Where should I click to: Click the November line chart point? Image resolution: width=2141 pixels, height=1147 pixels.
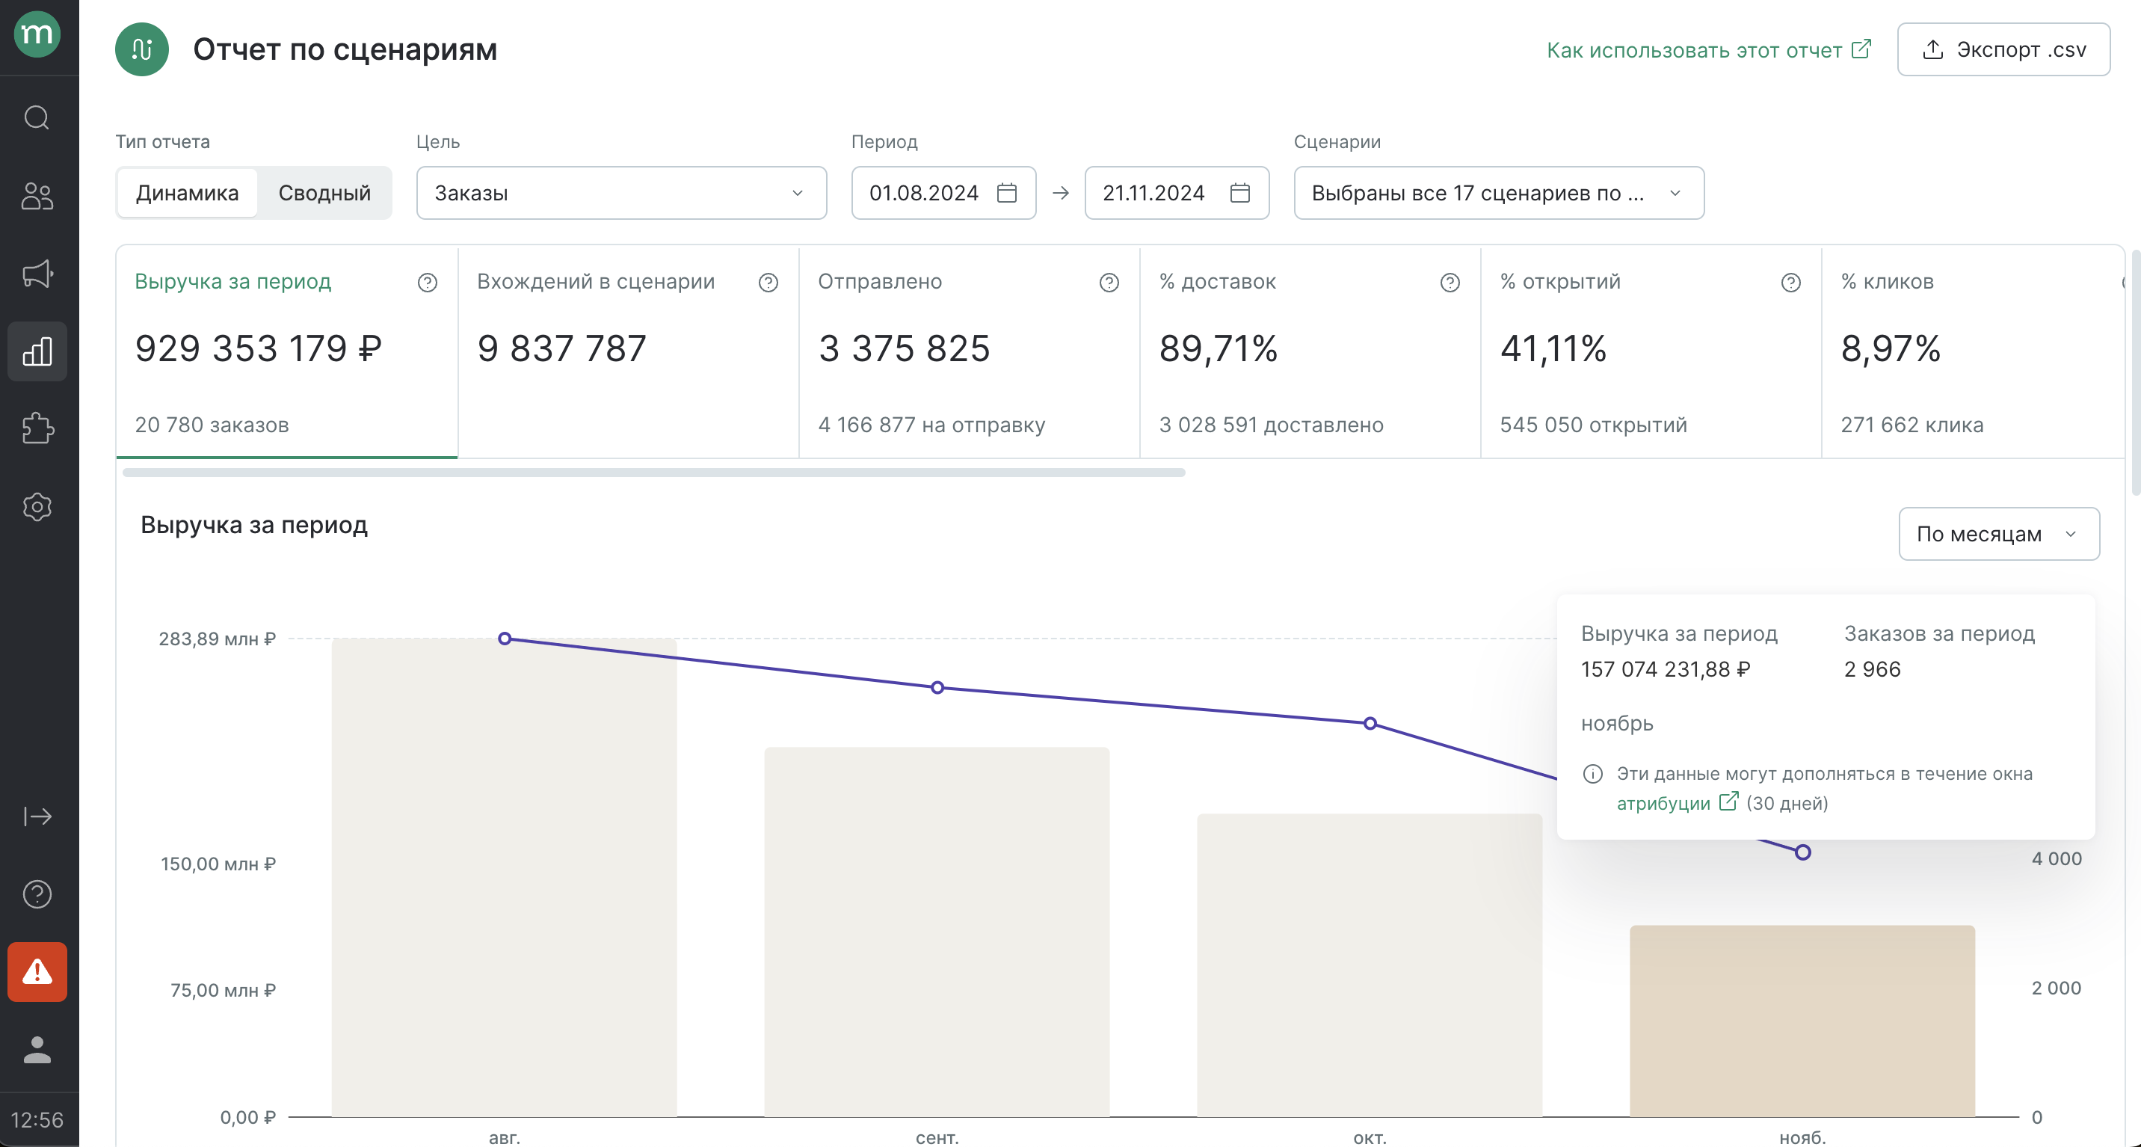click(1802, 852)
